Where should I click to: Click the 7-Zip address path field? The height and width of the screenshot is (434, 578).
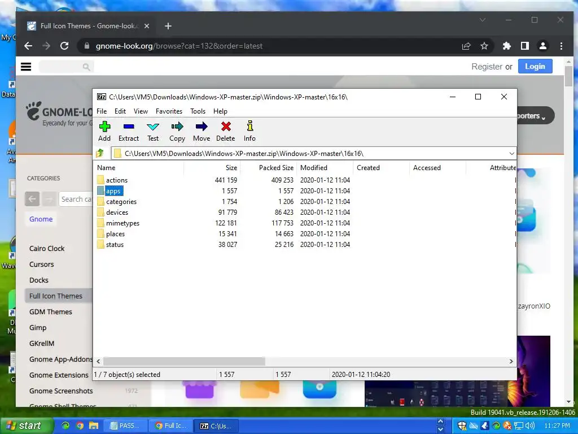click(313, 154)
